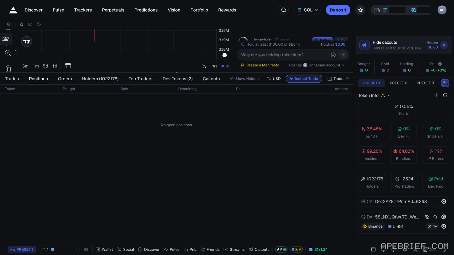
Task: Open the Perpetuals page
Action: tap(113, 10)
